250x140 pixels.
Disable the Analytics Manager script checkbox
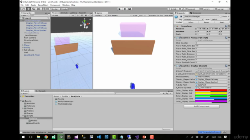pyautogui.click(x=180, y=38)
